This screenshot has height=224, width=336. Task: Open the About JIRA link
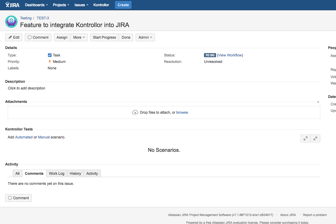[x=288, y=215]
